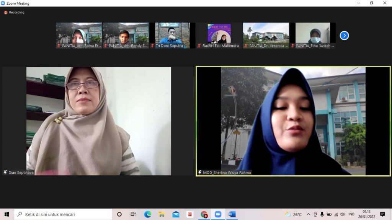The width and height of the screenshot is (392, 220).
Task: Open the date and time flyout
Action: point(366,214)
